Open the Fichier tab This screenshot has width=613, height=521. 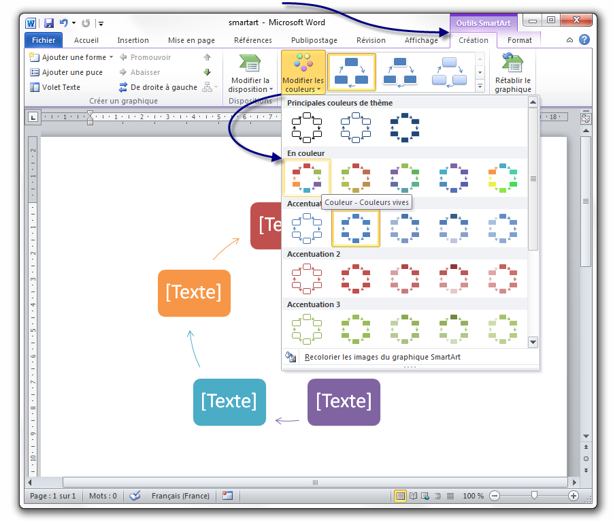coord(44,40)
